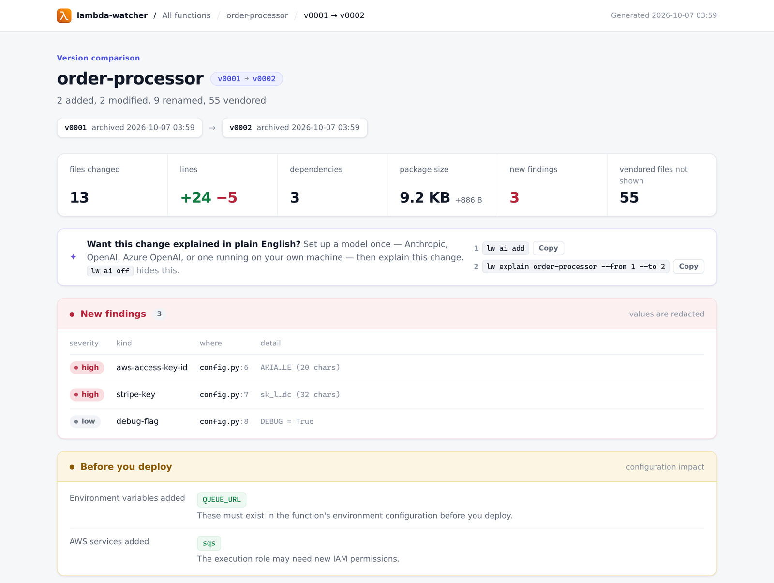Click the new findings count in stats
Screen dimensions: 774x583
(514, 197)
